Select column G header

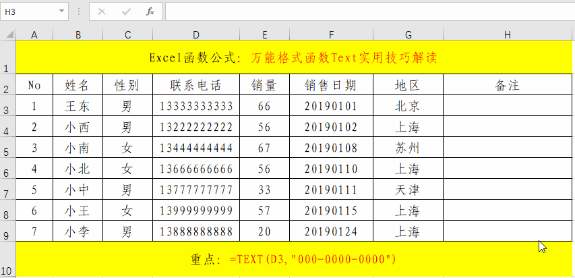(x=408, y=34)
